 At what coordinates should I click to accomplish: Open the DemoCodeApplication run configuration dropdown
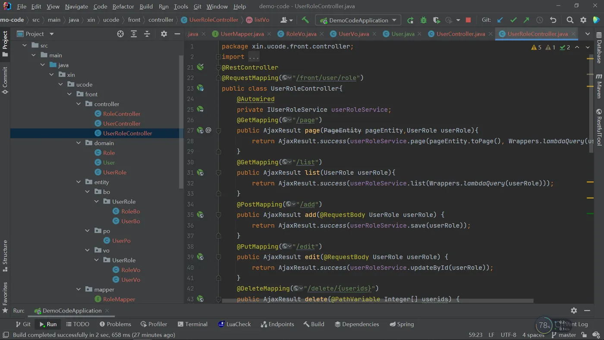(358, 20)
